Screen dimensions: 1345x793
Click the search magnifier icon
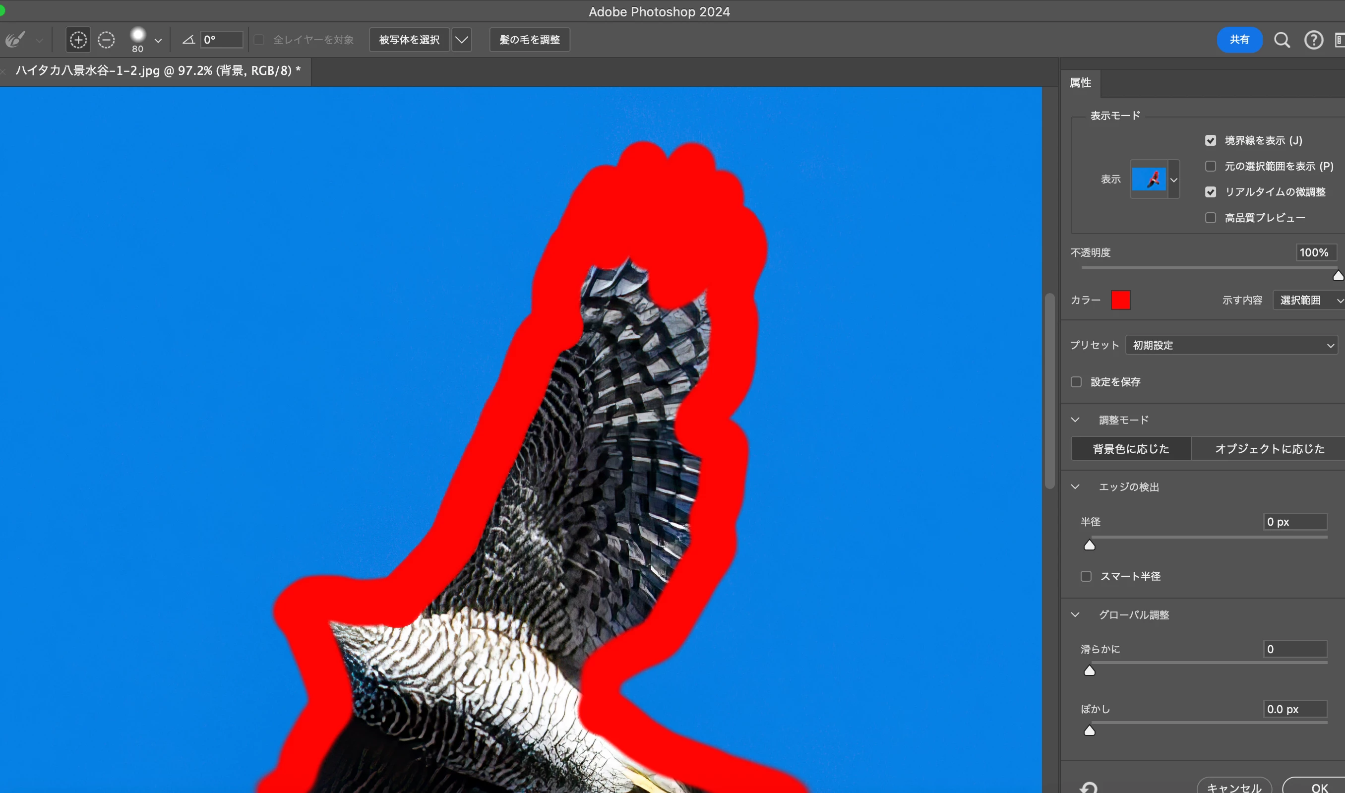1282,40
